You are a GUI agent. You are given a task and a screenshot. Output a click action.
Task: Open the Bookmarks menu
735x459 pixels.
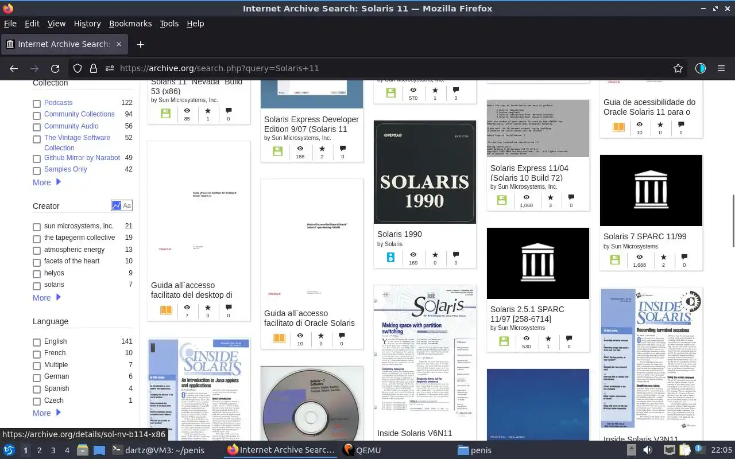point(130,24)
